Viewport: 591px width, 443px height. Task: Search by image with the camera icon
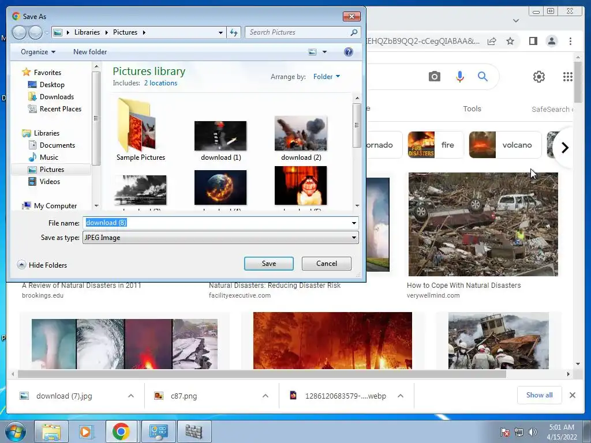click(x=434, y=77)
